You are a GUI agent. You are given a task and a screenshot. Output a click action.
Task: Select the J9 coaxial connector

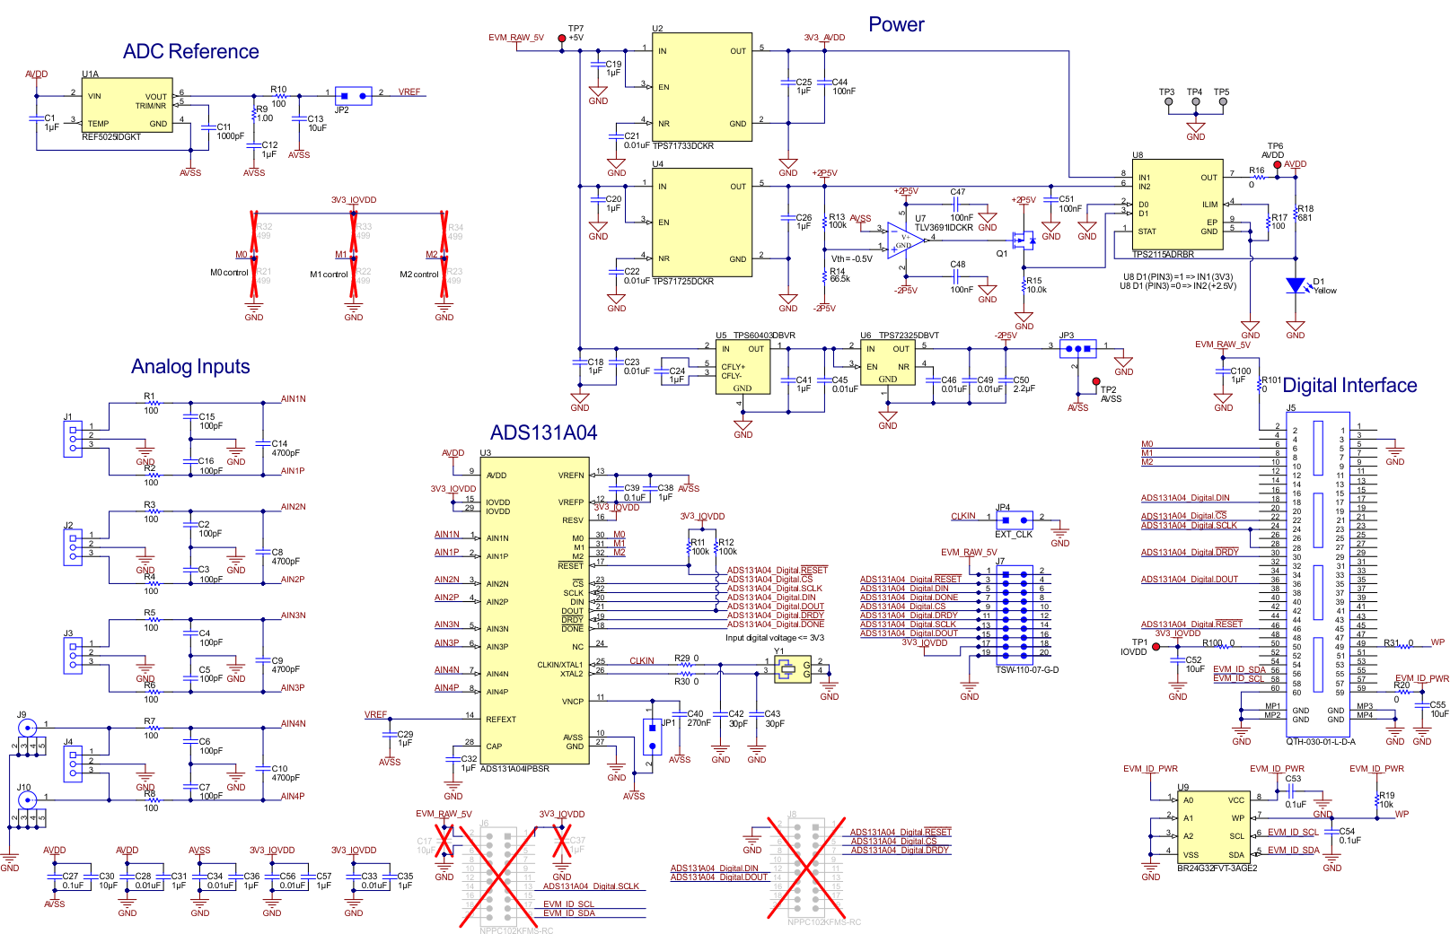pyautogui.click(x=28, y=728)
